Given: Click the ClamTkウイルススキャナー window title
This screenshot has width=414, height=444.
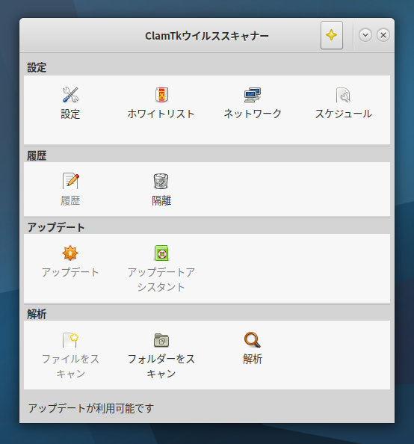Looking at the screenshot, I should [x=207, y=36].
